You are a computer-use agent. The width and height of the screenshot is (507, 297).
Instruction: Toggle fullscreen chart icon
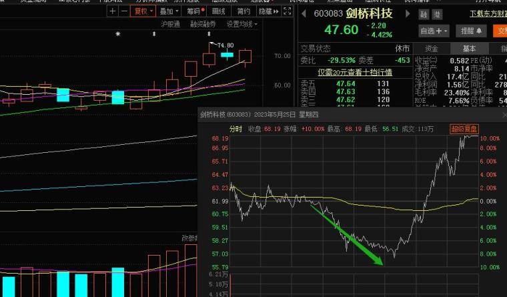[287, 11]
